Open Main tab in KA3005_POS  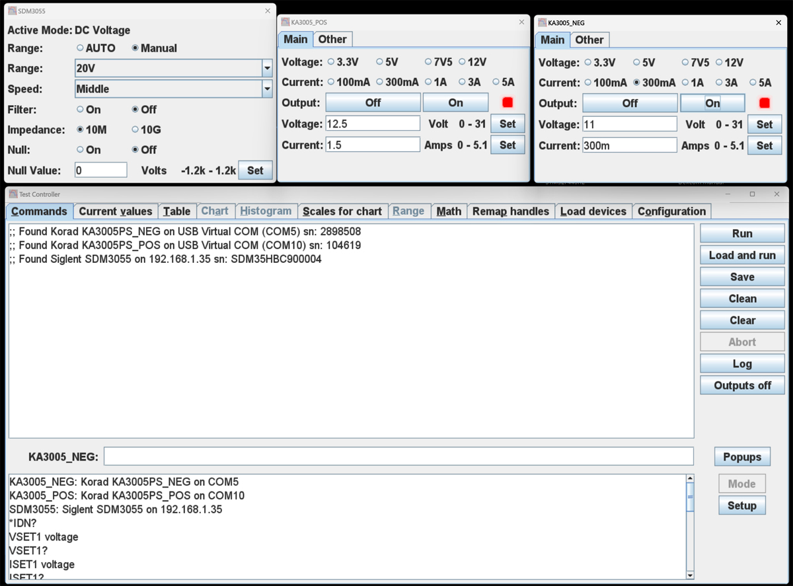point(295,40)
